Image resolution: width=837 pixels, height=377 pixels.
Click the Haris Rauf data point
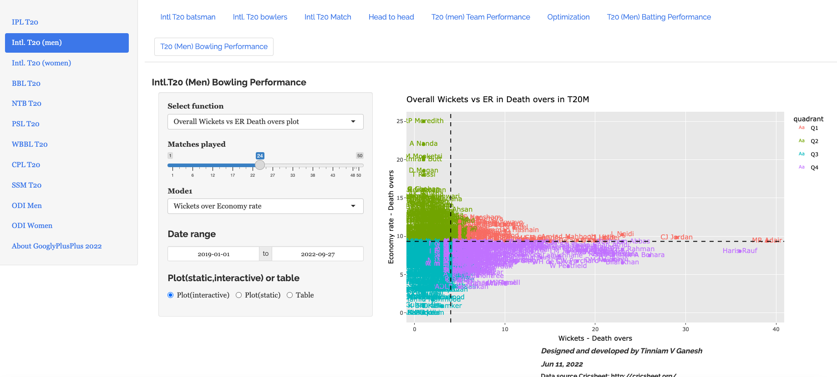[740, 251]
